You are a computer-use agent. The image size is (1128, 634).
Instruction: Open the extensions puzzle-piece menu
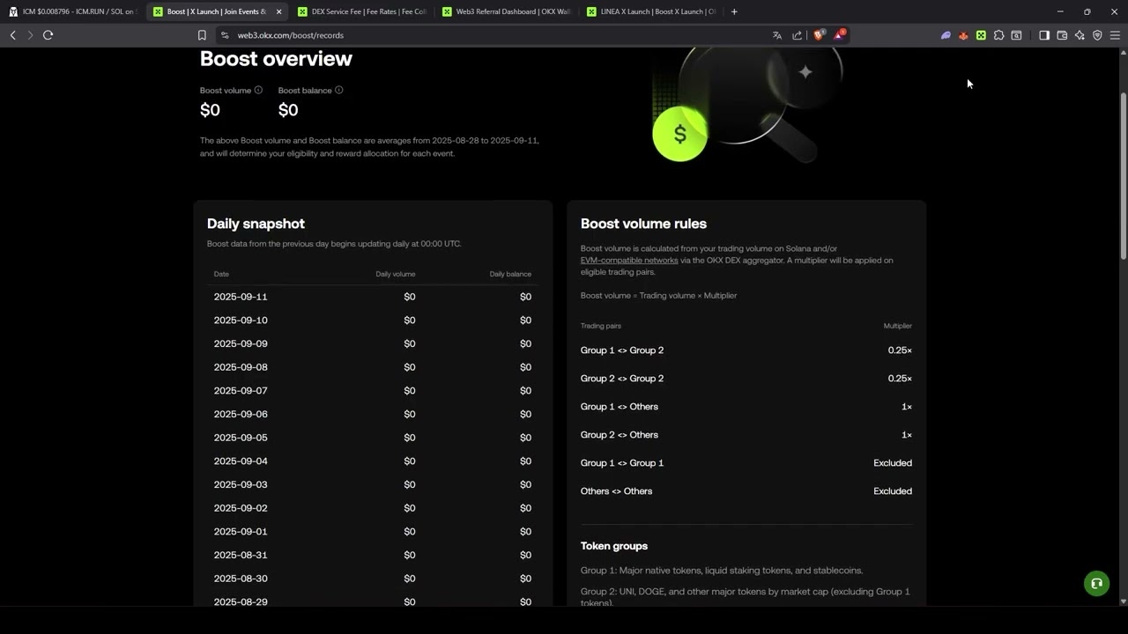click(x=998, y=35)
